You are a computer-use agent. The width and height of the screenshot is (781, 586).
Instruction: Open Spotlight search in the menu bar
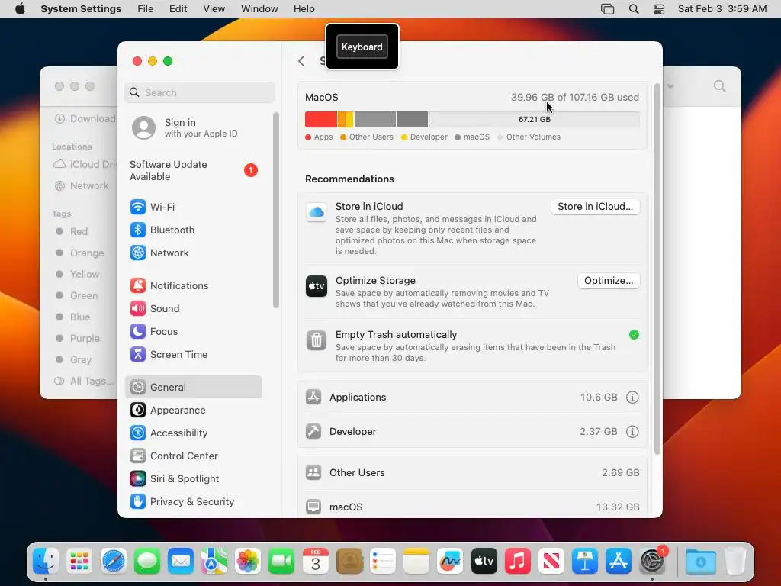634,9
